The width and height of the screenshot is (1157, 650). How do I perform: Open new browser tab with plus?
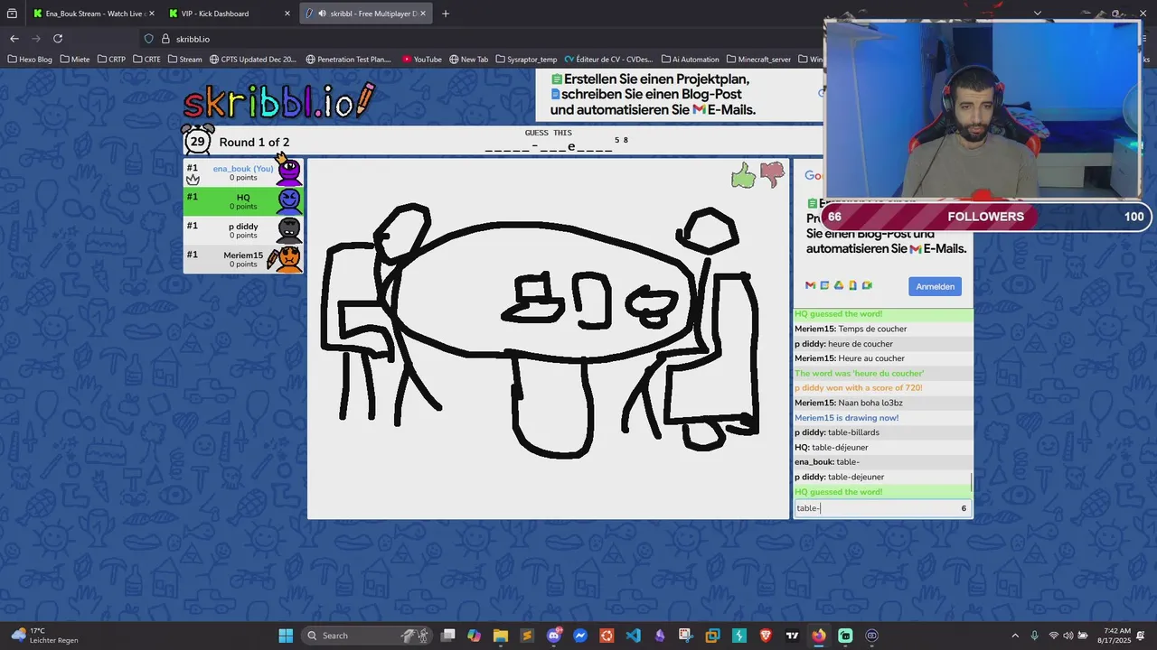click(x=446, y=14)
